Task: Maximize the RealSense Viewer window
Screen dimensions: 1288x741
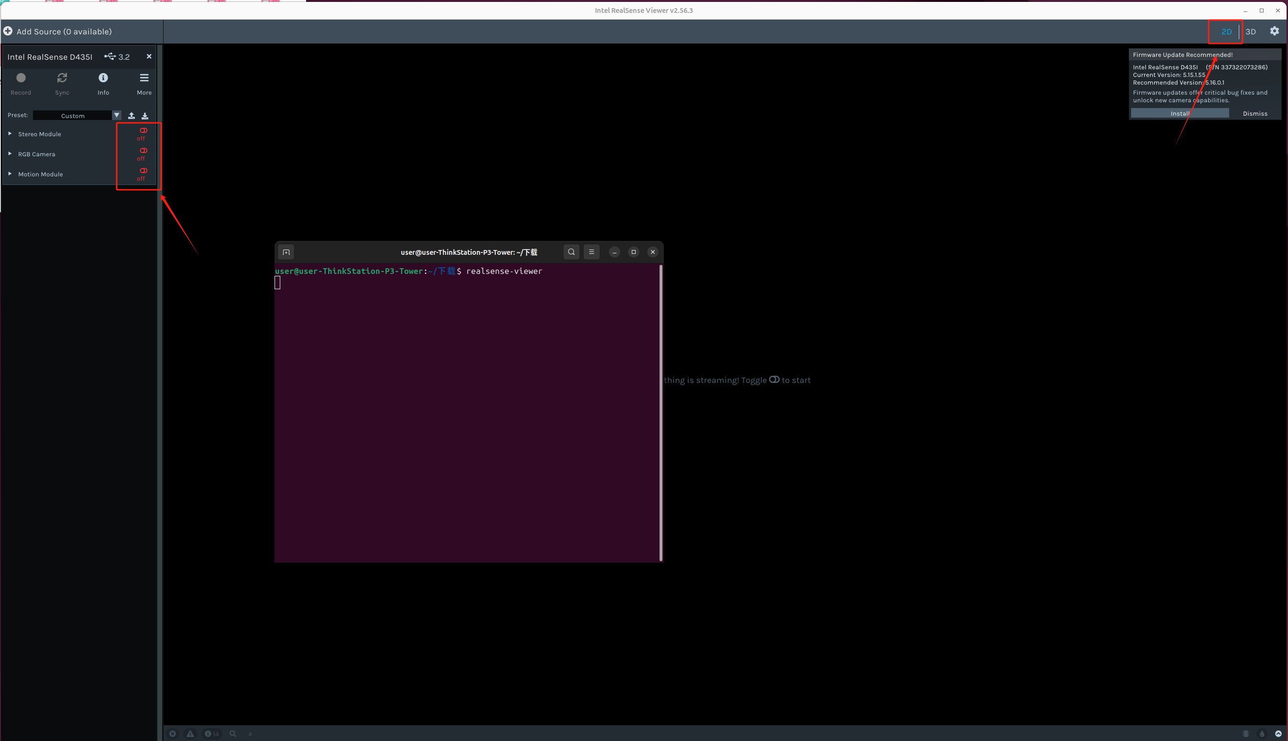Action: 1262,10
